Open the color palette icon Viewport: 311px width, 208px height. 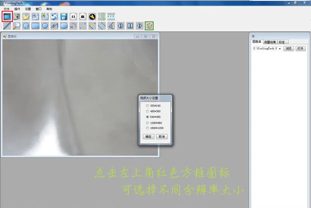click(149, 26)
